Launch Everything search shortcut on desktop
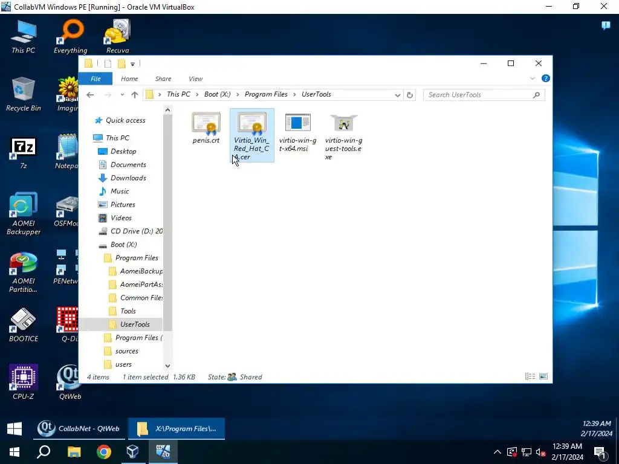This screenshot has width=619, height=464. coord(70,36)
